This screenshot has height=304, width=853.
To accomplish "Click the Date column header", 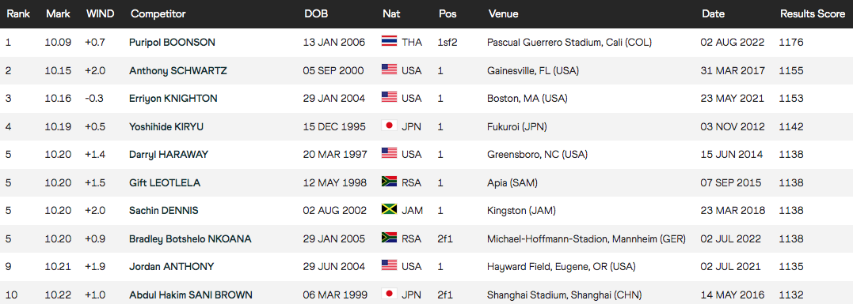I will pyautogui.click(x=713, y=14).
